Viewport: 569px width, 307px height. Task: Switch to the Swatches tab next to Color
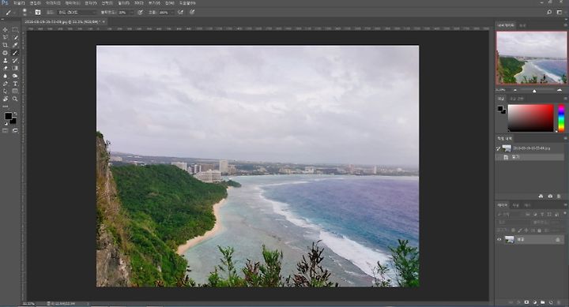516,99
